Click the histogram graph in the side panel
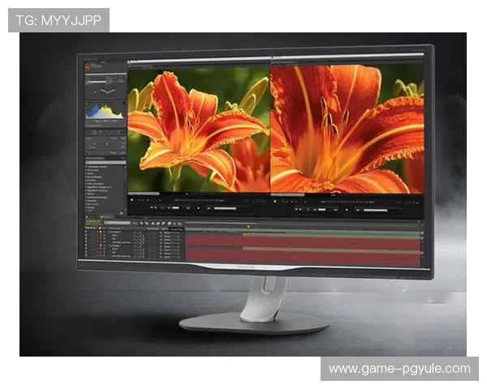The width and height of the screenshot is (487, 389). pos(105,111)
